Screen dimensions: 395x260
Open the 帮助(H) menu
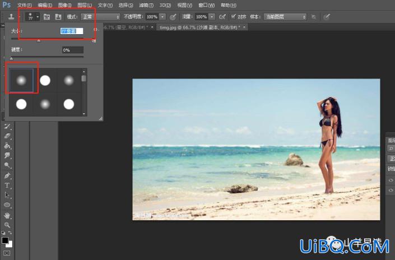click(228, 5)
